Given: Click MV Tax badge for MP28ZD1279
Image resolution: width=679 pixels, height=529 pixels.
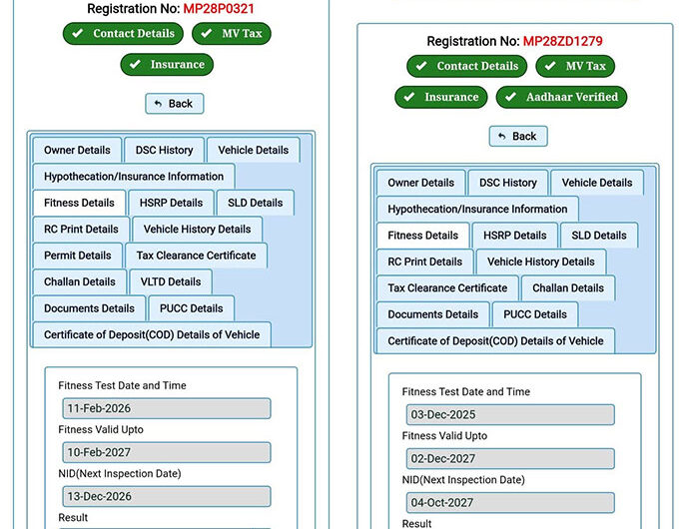Looking at the screenshot, I should click(x=576, y=66).
